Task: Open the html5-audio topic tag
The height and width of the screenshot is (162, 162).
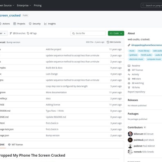Action: pyautogui.click(x=146, y=55)
